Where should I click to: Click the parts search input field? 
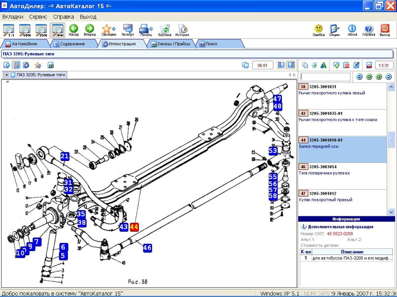(325, 77)
